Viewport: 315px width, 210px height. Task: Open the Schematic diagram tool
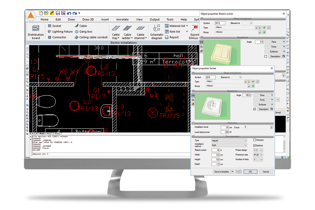click(157, 32)
